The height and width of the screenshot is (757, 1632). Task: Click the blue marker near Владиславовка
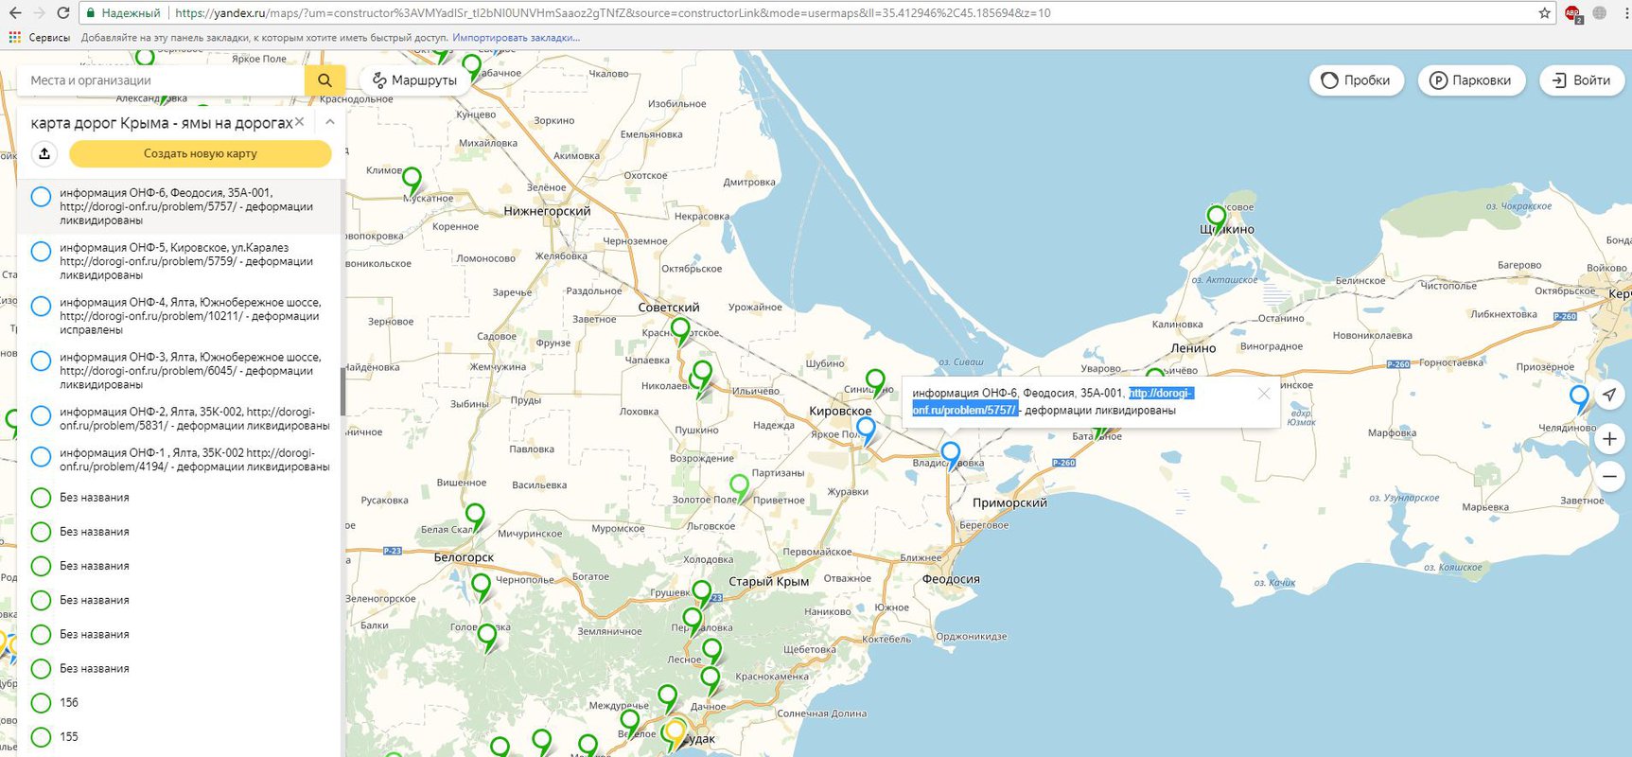pyautogui.click(x=951, y=455)
